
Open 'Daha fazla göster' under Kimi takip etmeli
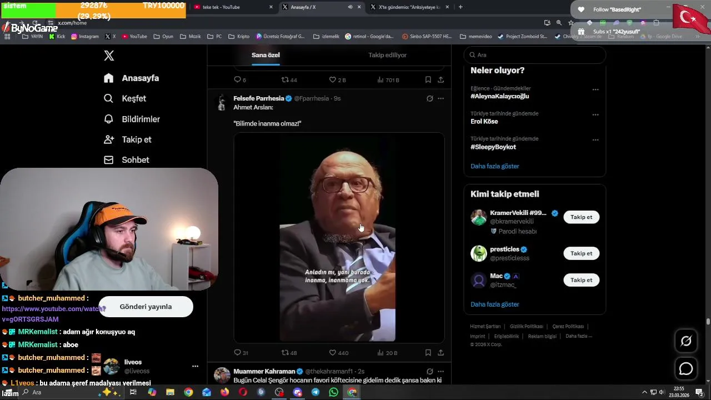[x=494, y=304]
